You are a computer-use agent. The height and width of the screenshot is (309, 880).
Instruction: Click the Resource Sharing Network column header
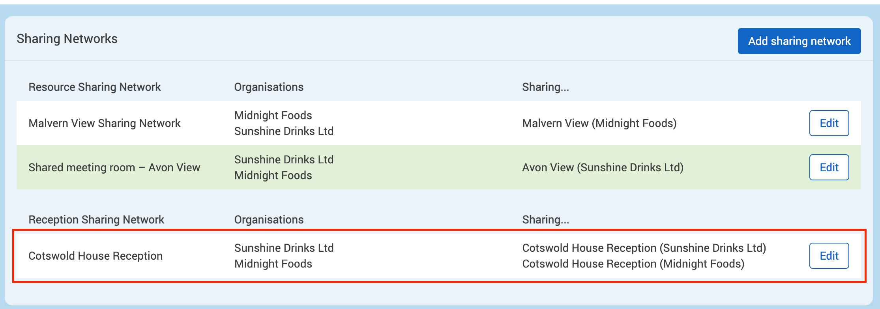coord(95,87)
